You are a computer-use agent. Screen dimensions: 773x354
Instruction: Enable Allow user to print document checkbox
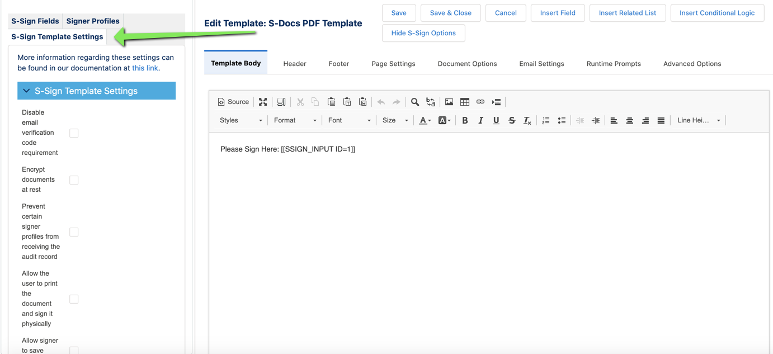[74, 299]
